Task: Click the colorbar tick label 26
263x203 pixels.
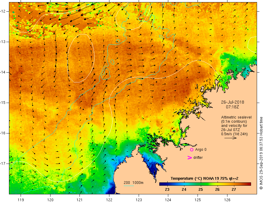Action: [217, 190]
